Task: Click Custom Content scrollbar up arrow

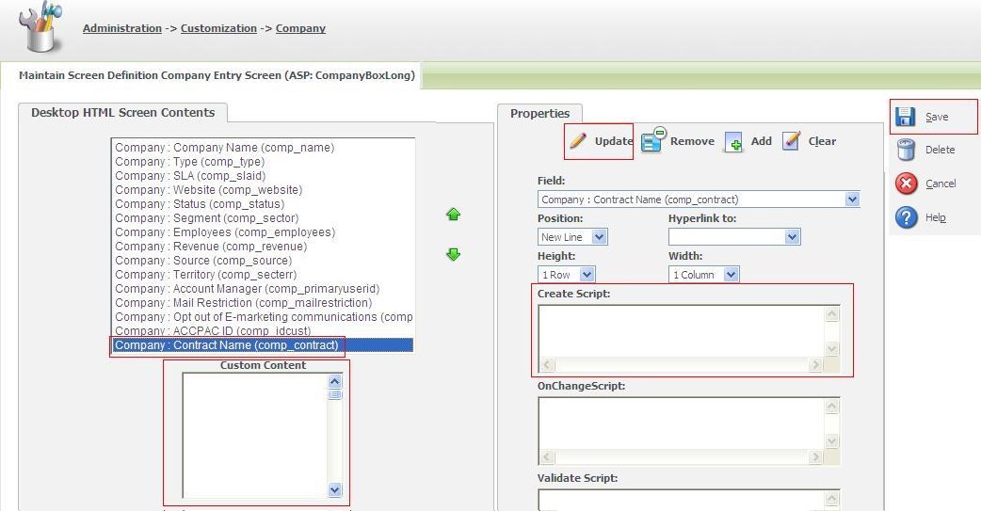Action: coord(335,381)
